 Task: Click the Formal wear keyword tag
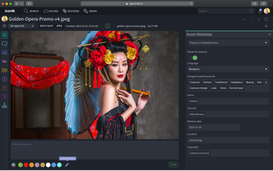[x=236, y=88]
